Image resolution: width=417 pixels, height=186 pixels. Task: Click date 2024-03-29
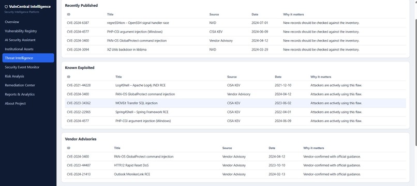[x=260, y=50]
